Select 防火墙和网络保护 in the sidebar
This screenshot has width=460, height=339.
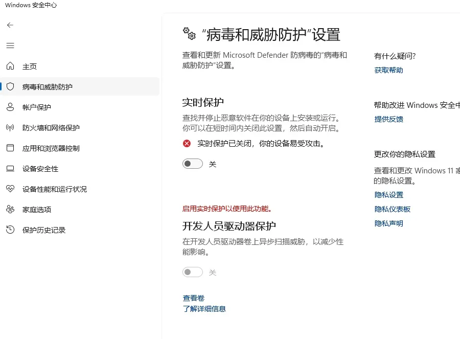click(x=51, y=128)
